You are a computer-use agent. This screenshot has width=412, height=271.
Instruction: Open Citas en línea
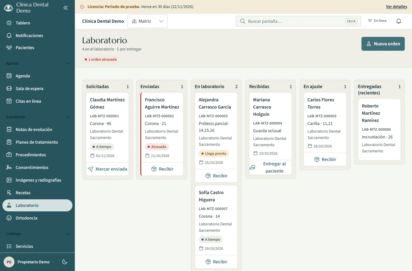point(37,101)
